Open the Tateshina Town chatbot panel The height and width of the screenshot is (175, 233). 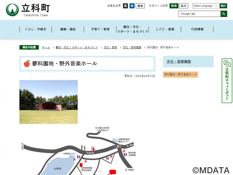(x=227, y=81)
